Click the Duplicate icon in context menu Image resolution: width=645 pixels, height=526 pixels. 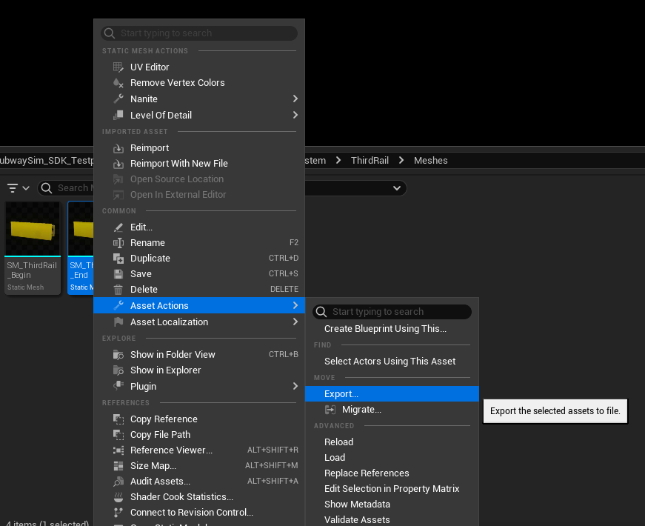click(x=118, y=259)
